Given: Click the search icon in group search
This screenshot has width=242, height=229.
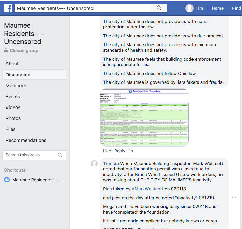Looking at the screenshot, I should point(60,155).
